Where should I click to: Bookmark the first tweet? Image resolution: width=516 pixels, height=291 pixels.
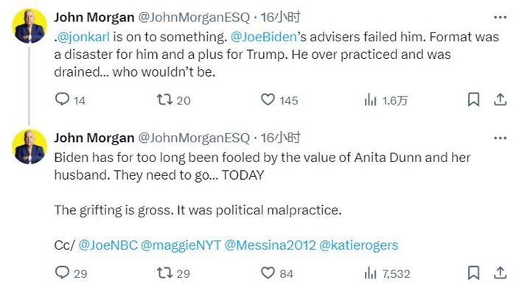coord(473,99)
